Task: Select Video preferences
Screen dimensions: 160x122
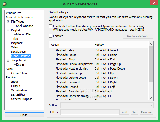Action: click(15, 47)
